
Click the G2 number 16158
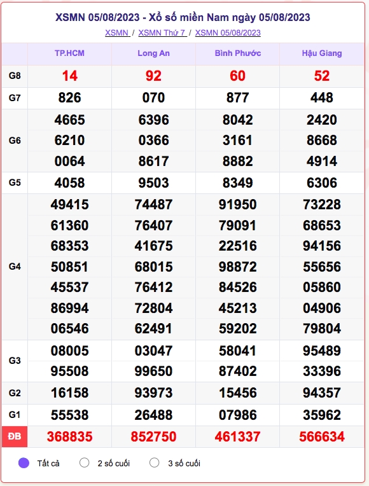tap(69, 393)
